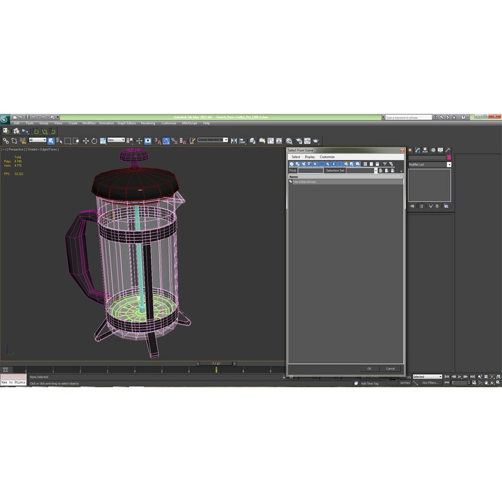This screenshot has width=502, height=502.
Task: Activate the Select and Scale tool
Action: 102,141
